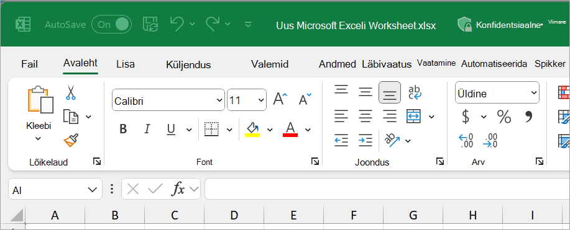Toggle Bold formatting
Viewport: 570px width, 230px height.
coord(123,129)
